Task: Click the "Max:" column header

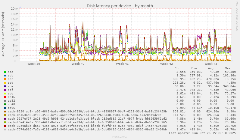Action: (x=228, y=68)
